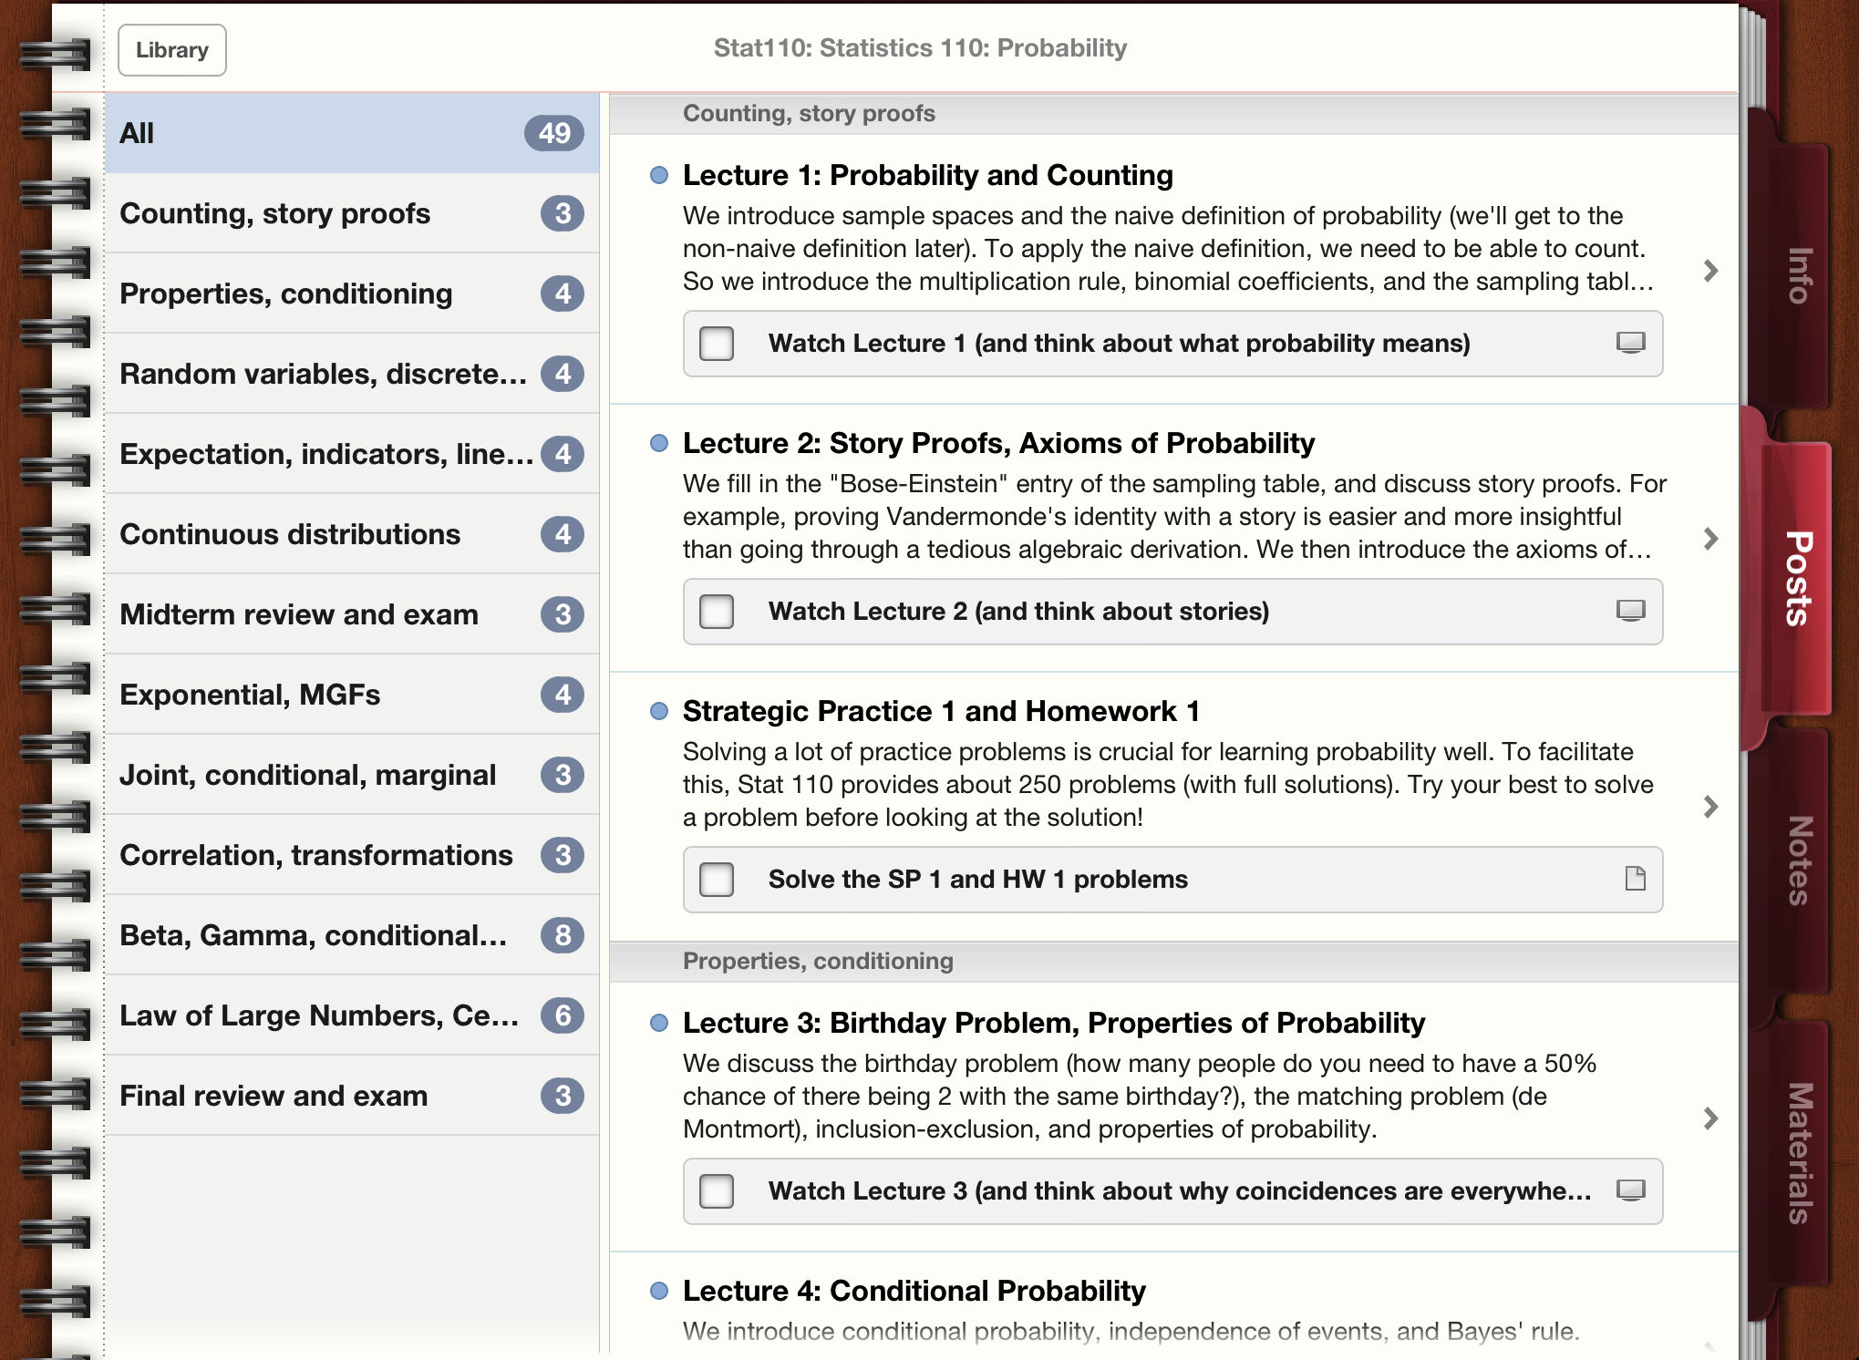Click the video icon for Watch Lecture 3

(x=1630, y=1190)
